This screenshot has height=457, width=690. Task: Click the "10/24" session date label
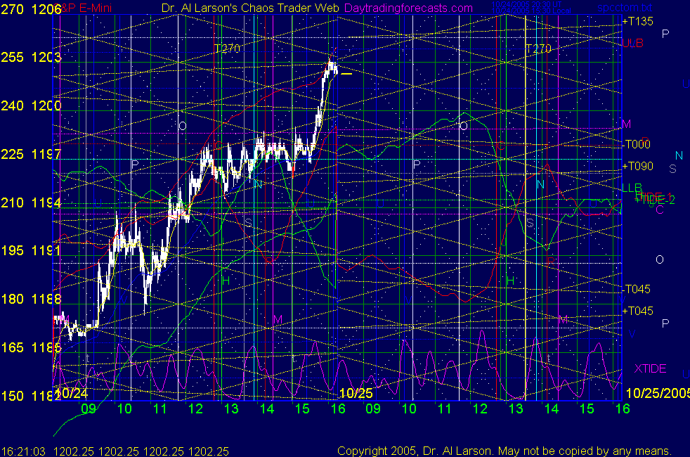[x=72, y=393]
